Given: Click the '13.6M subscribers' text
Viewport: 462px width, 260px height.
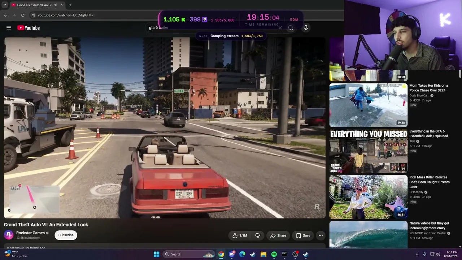Looking at the screenshot, I should coord(28,238).
